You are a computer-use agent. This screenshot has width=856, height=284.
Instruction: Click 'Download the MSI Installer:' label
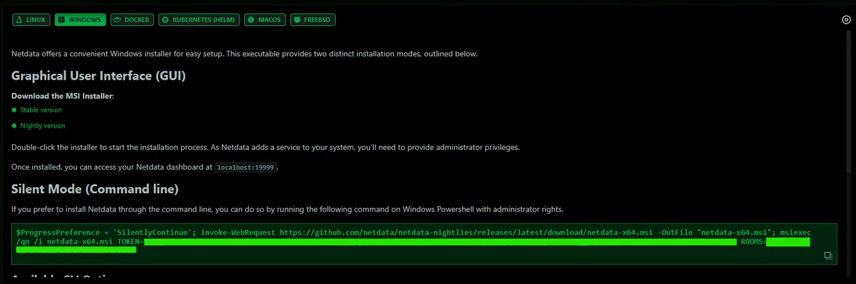tap(63, 96)
